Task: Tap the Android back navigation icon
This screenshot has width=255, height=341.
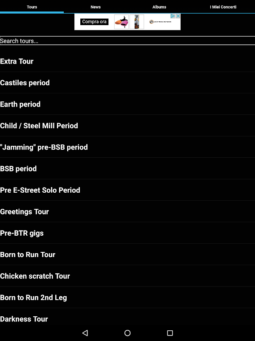Action: 85,333
